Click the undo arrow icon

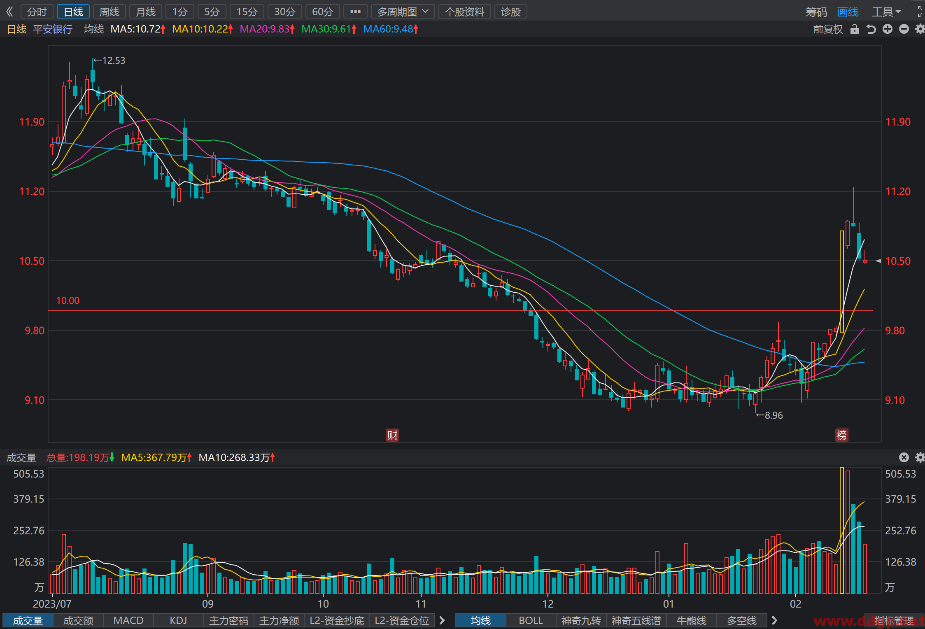click(871, 29)
